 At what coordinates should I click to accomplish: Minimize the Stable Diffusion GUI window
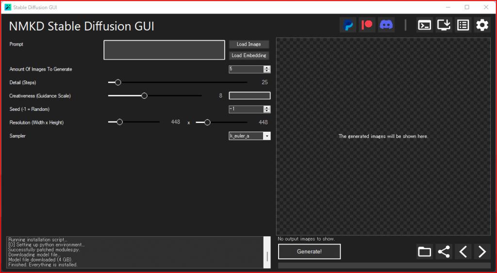448,7
